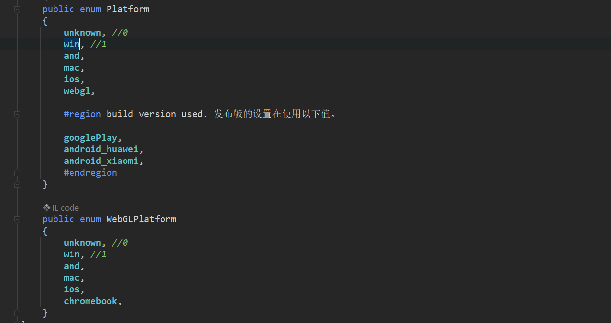Click the Chinese comment text after region
The height and width of the screenshot is (323, 611).
[274, 114]
